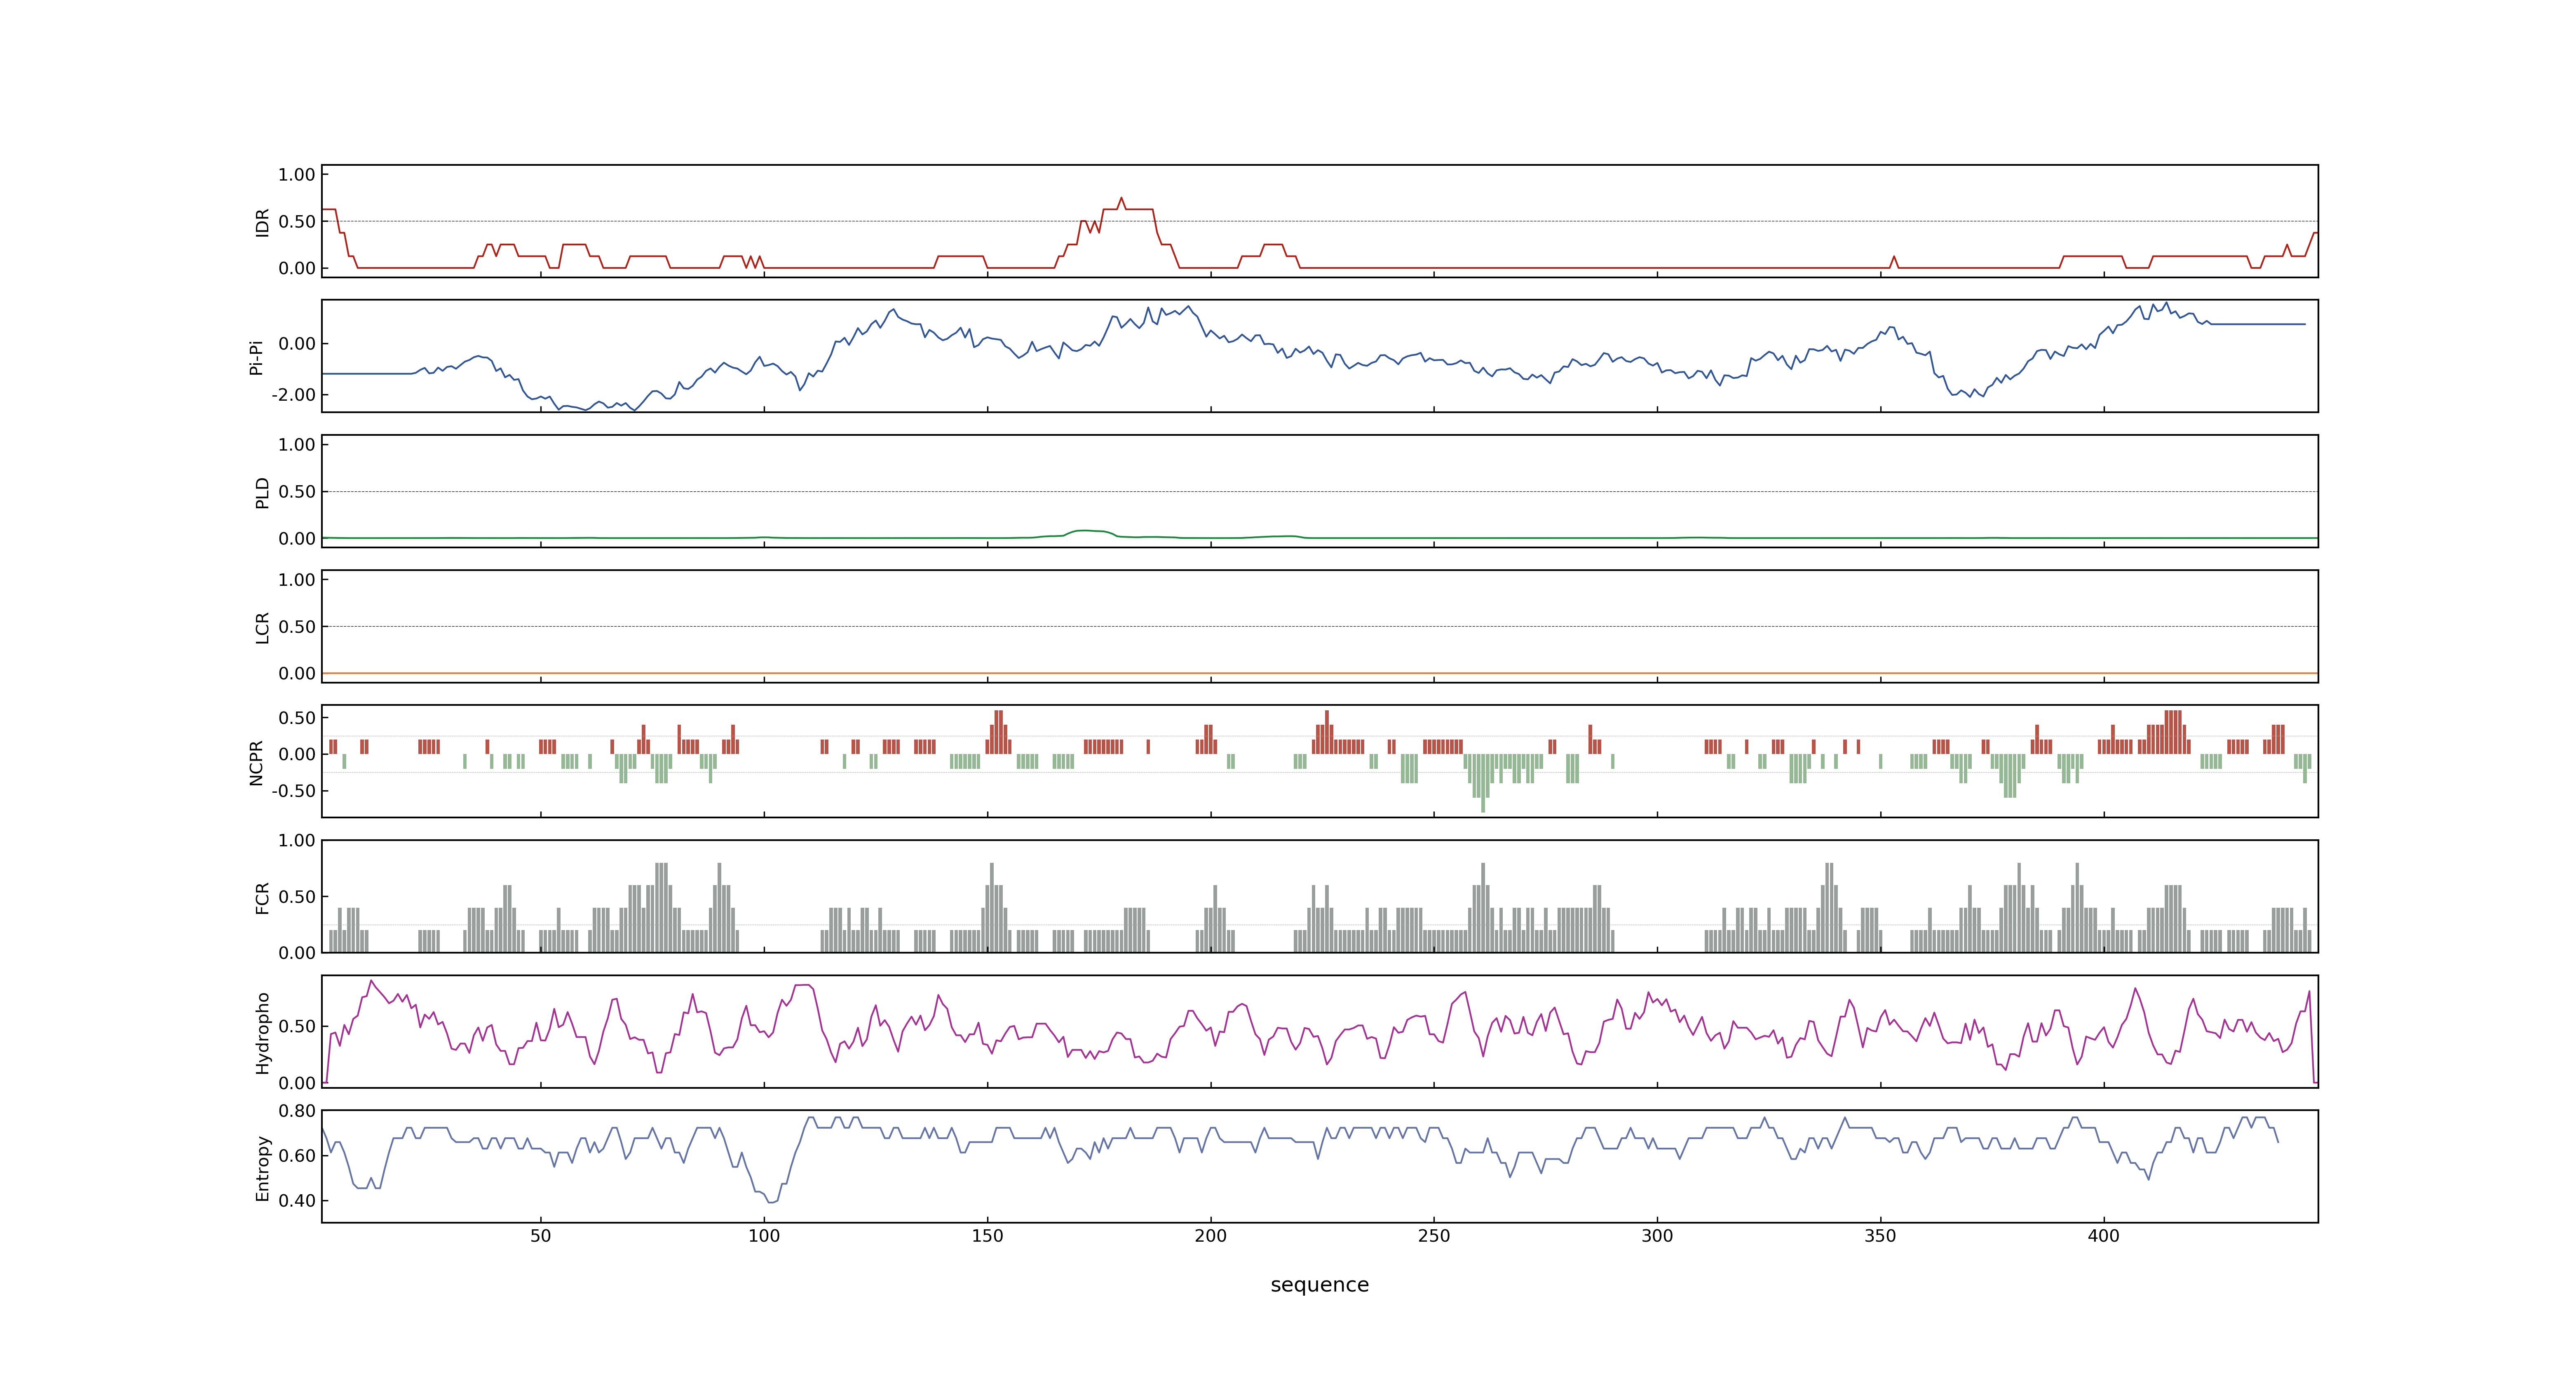This screenshot has height=1374, width=2576.
Task: Click x-axis tick label 200
Action: point(1210,1235)
